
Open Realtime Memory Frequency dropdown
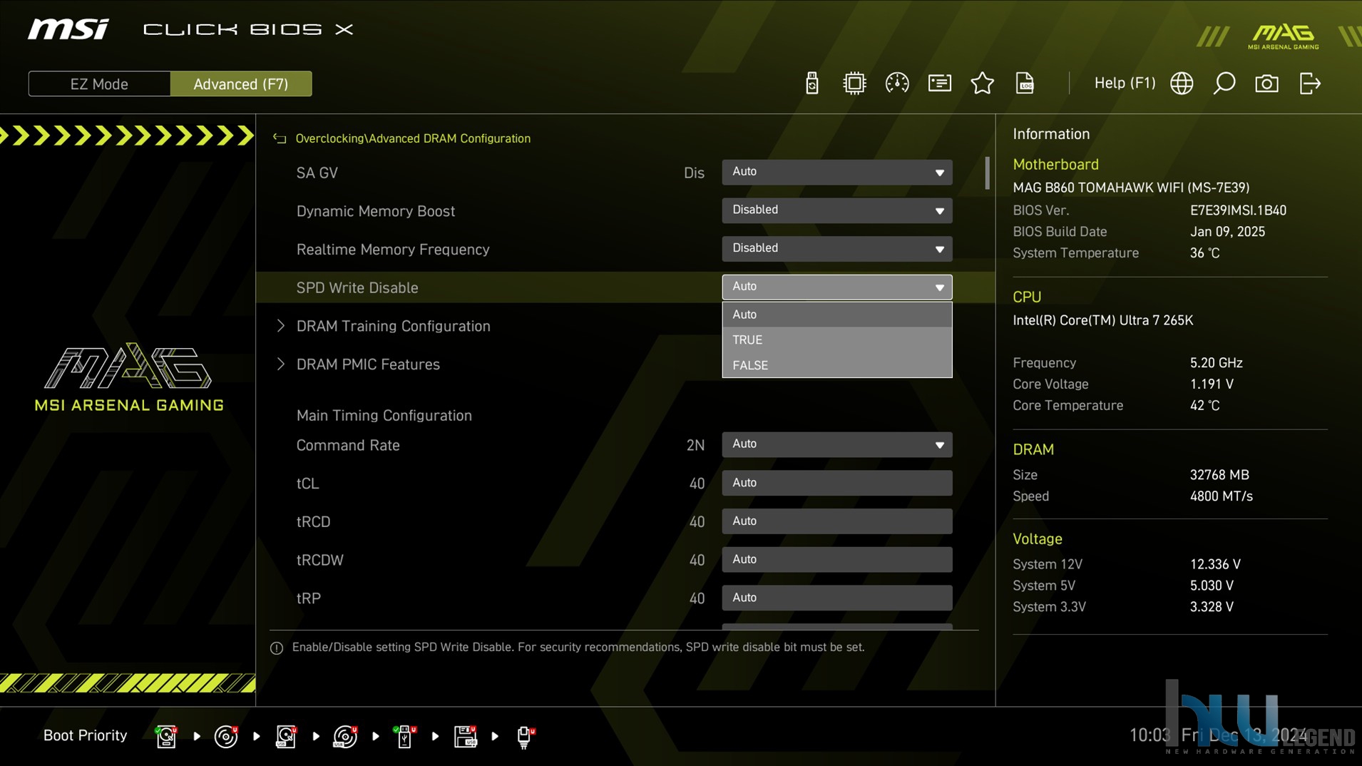click(836, 249)
